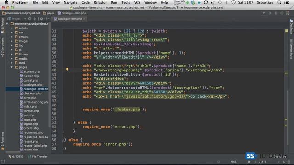The image size is (294, 165).
Task: Click the yellow lightbulb intention icon on line 40
Action: pos(67,70)
